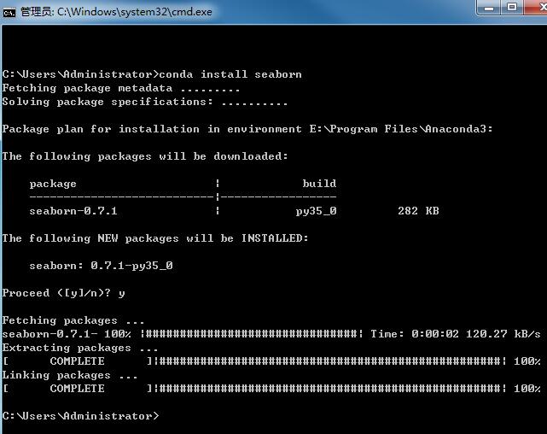The width and height of the screenshot is (547, 434).
Task: Click the 'Proceed ([y]/n)? y' line
Action: pyautogui.click(x=63, y=293)
